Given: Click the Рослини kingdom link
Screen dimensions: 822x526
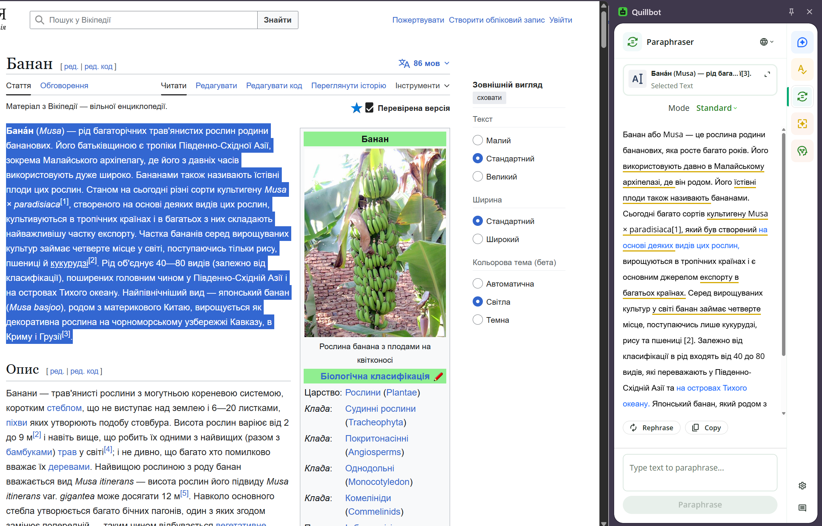Looking at the screenshot, I should [363, 393].
